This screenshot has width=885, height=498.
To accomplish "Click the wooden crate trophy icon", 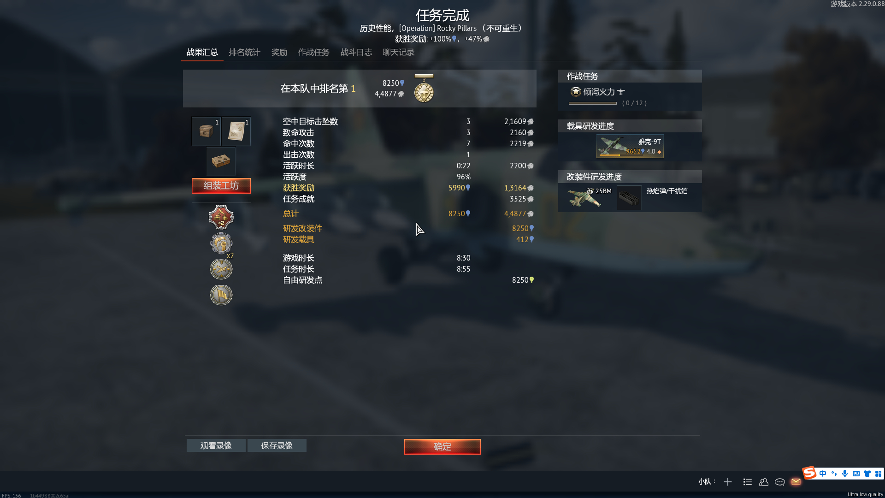I will (206, 131).
